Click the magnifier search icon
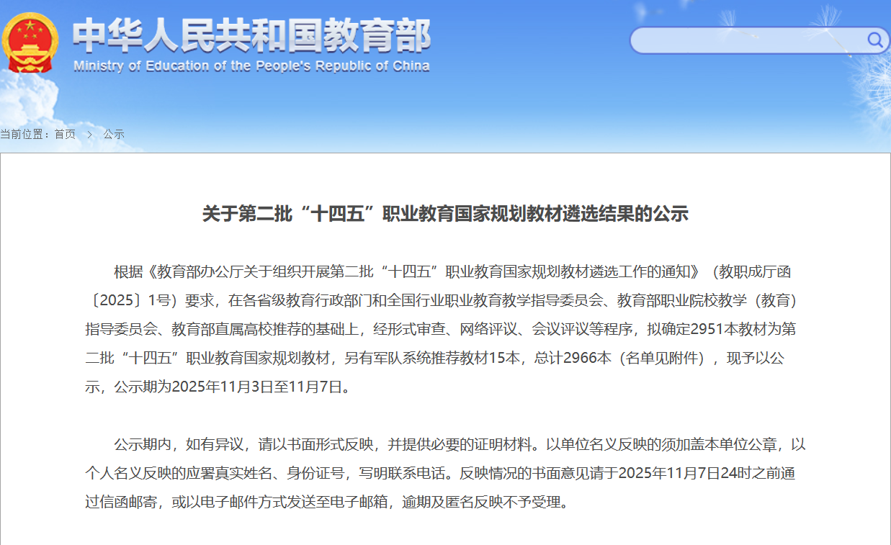The width and height of the screenshot is (891, 545). coord(874,40)
